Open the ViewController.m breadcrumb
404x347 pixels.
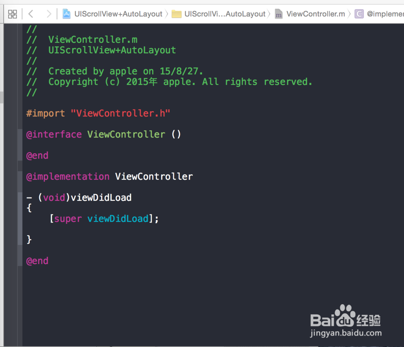pos(316,14)
